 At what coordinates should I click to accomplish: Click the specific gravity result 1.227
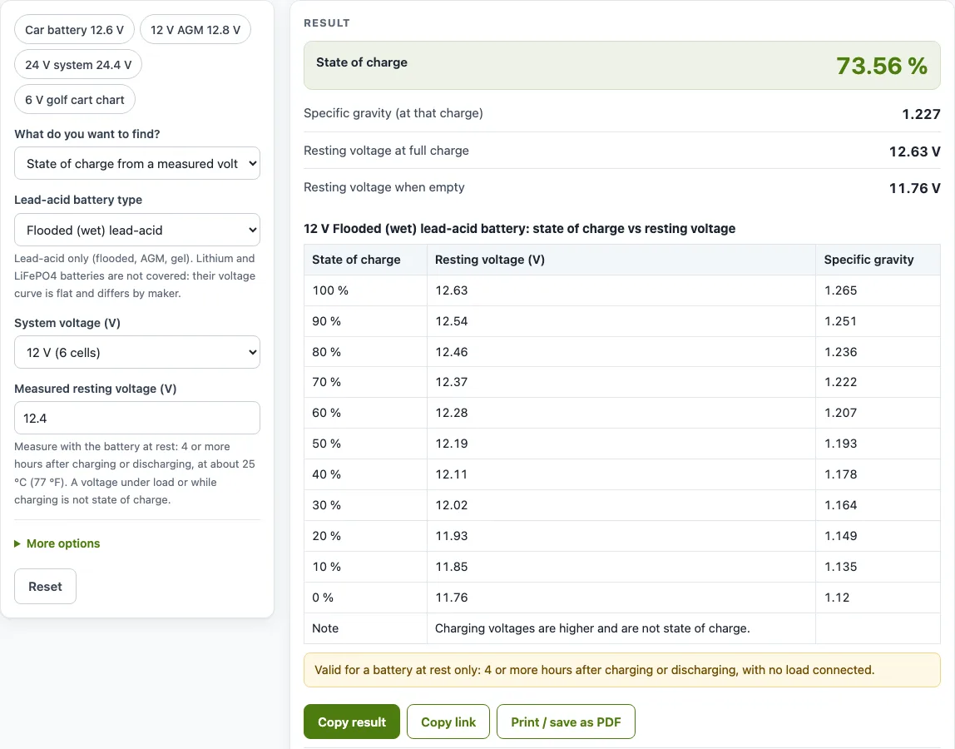(x=921, y=114)
